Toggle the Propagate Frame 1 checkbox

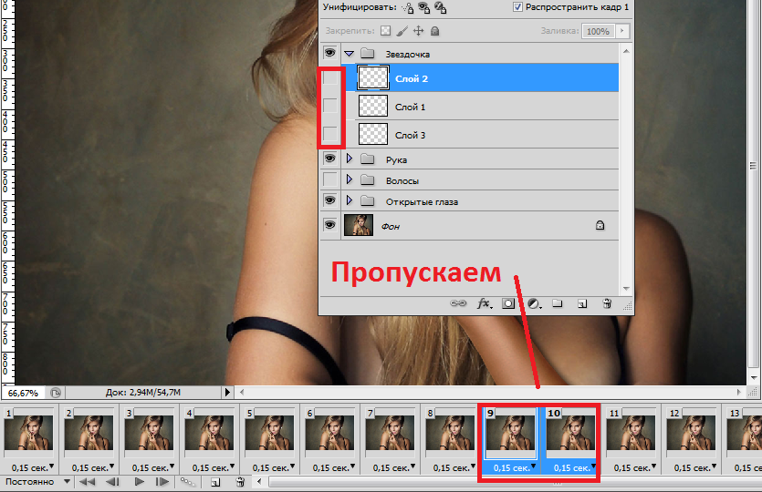[517, 6]
